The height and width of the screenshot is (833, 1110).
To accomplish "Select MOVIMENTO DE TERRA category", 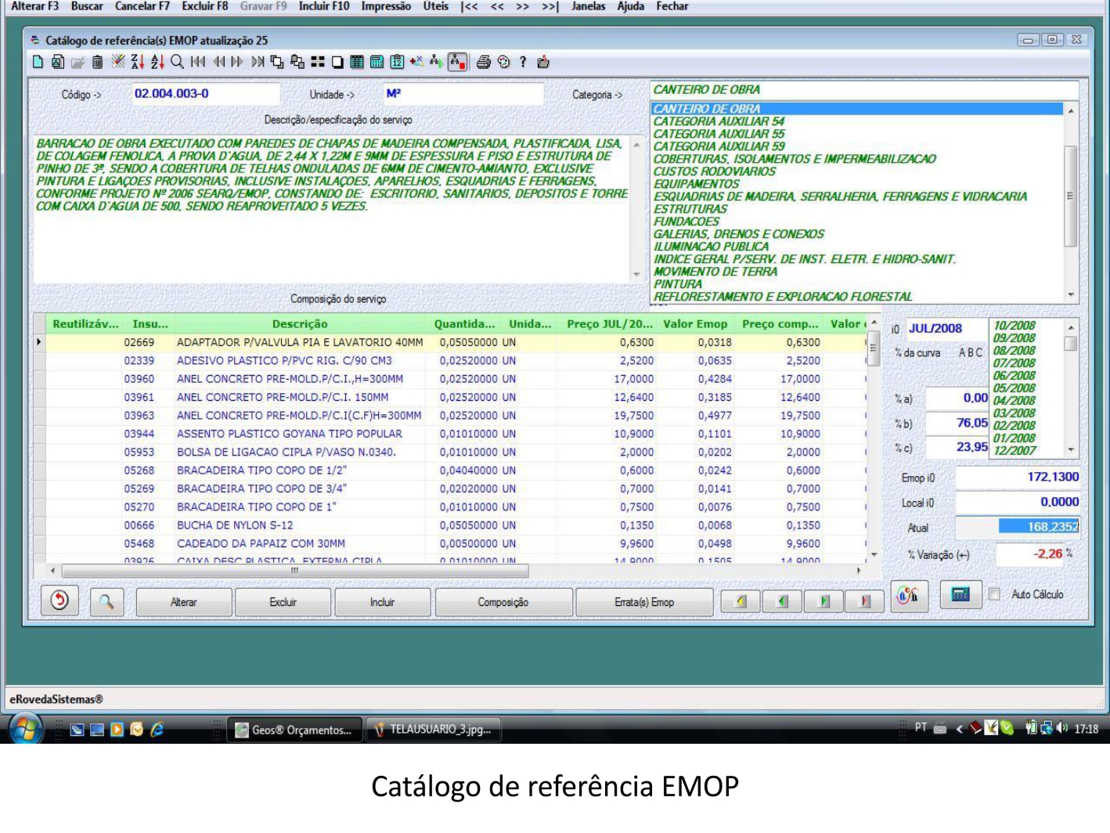I will tap(715, 272).
